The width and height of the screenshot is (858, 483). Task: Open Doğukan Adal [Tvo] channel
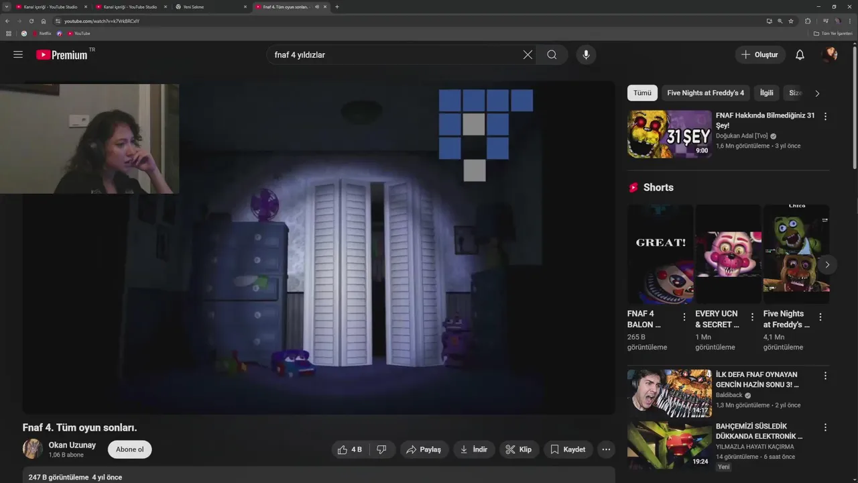click(x=741, y=136)
